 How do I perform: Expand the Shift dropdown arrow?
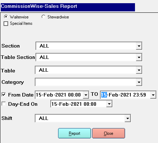click(128, 118)
